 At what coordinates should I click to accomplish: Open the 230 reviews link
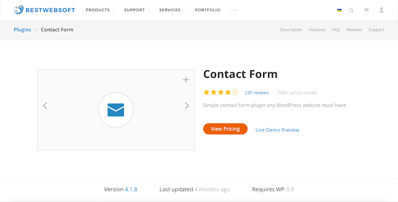pyautogui.click(x=257, y=93)
